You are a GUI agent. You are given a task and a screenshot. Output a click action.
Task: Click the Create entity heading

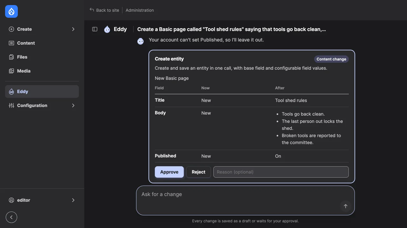click(x=169, y=59)
